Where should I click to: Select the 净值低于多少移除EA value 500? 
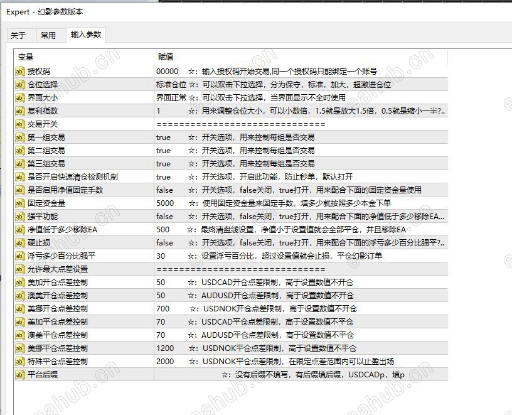tap(163, 229)
